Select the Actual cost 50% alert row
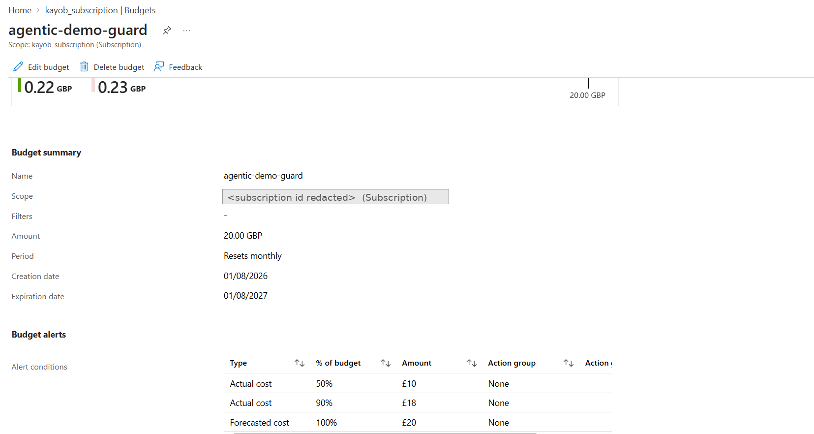Screen dimensions: 814x434 (x=418, y=383)
